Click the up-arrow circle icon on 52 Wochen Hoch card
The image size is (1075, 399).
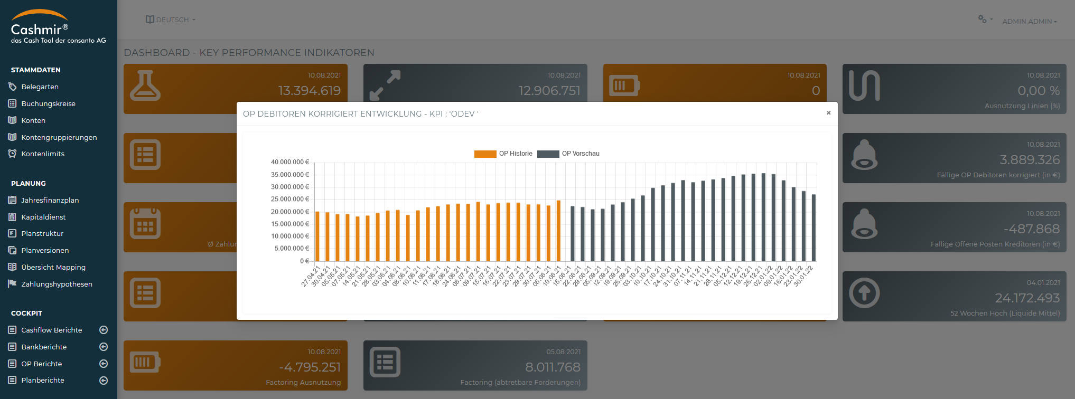click(864, 293)
